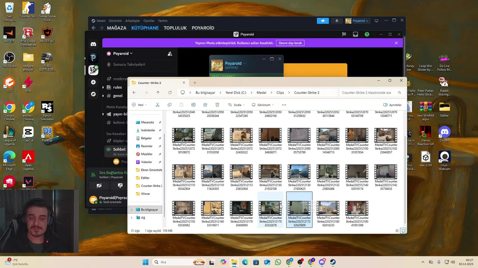Open Steam's Görünüm menu

pos(115,21)
